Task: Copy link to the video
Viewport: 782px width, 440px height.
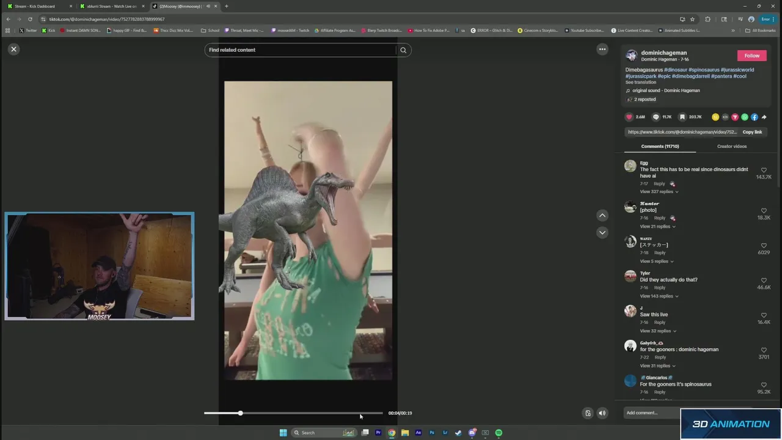Action: [x=752, y=132]
